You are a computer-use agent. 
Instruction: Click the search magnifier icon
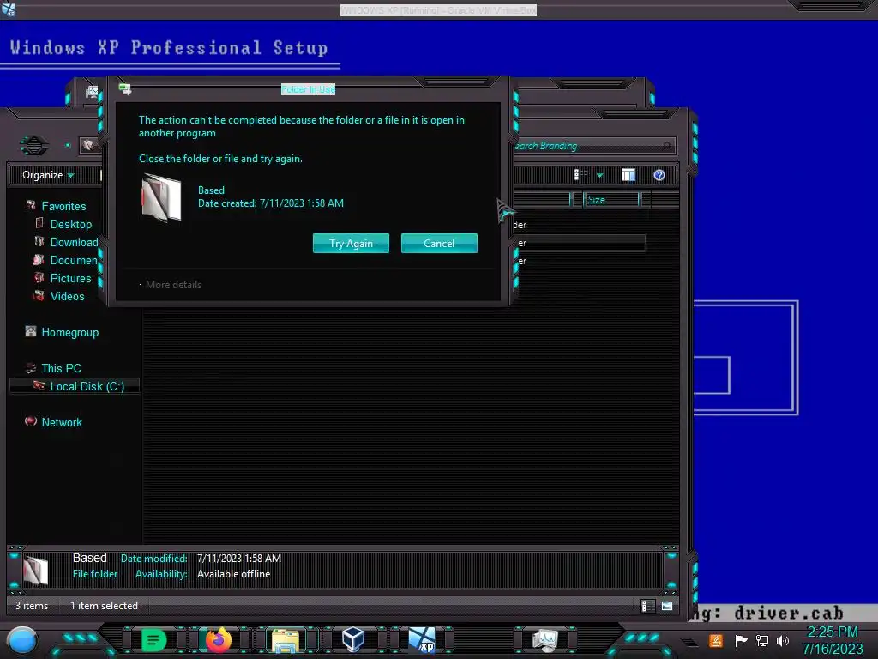666,146
